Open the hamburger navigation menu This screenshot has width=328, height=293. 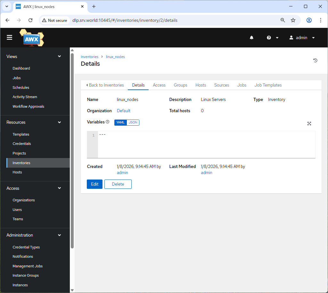click(10, 38)
